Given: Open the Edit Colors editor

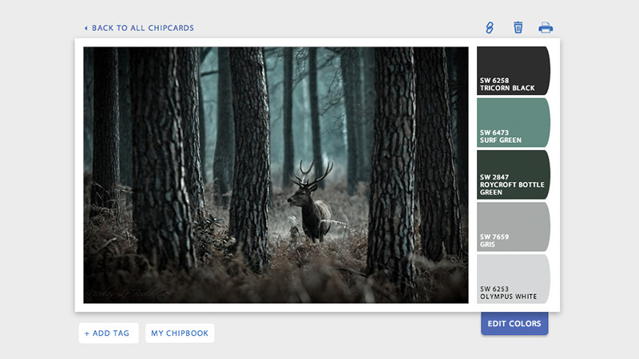Looking at the screenshot, I should tap(514, 324).
